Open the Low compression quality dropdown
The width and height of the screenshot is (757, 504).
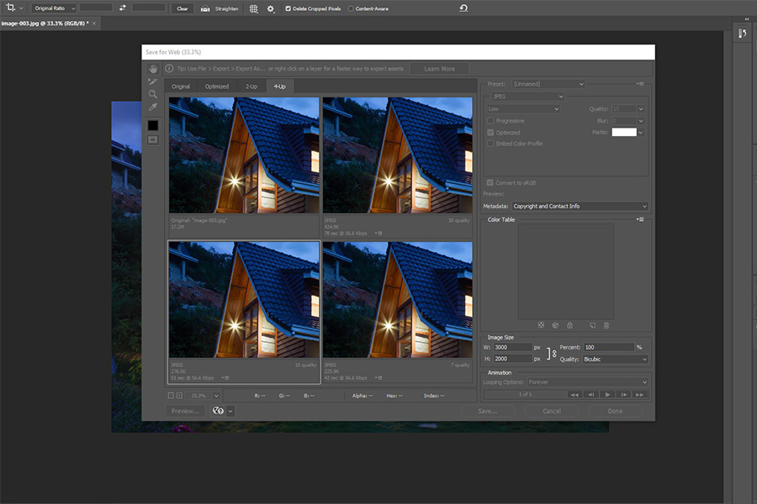[x=523, y=109]
